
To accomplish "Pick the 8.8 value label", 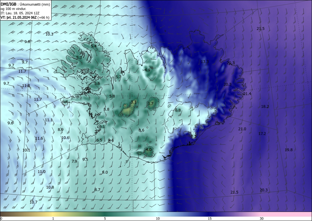I will tap(106, 109).
